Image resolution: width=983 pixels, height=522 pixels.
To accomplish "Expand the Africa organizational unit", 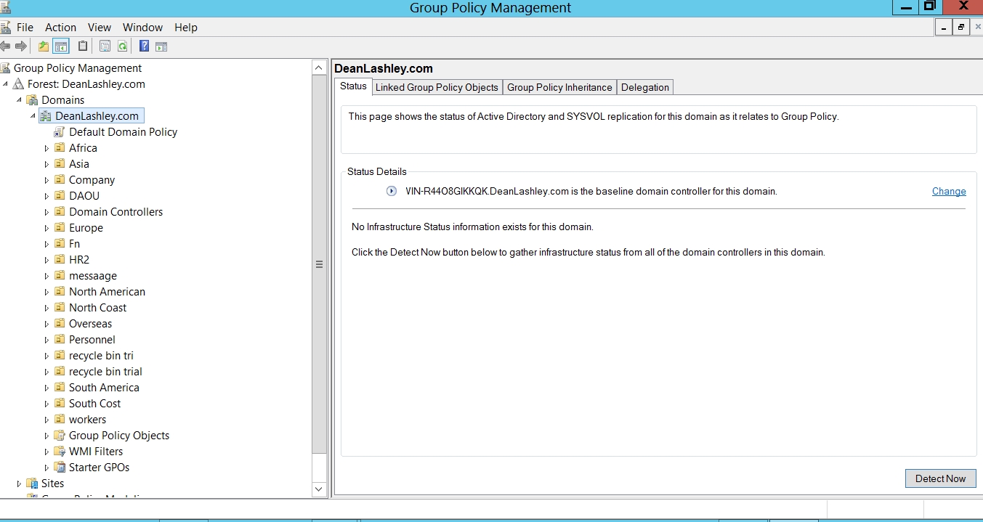I will click(x=47, y=148).
